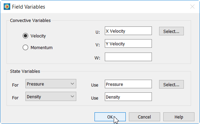Screen dimensions: 200x124
Task: Click the Tecplot application icon in title bar
Action: (x=7, y=7)
